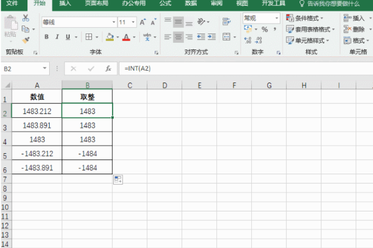Click the Cut scissors icon
Image resolution: width=373 pixels, height=248 pixels.
click(x=25, y=18)
